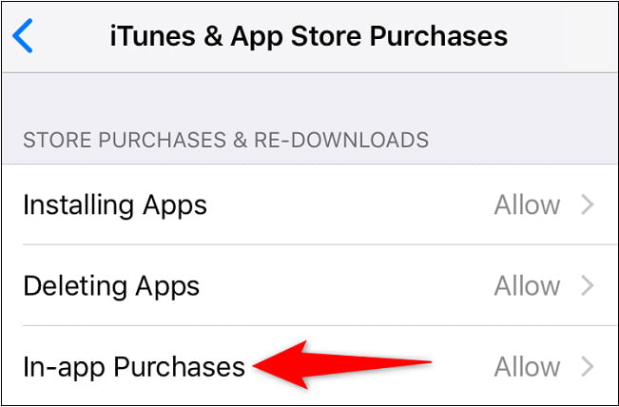Image resolution: width=619 pixels, height=407 pixels.
Task: Click the gray spacer band under the title bar
Action: pyautogui.click(x=310, y=99)
